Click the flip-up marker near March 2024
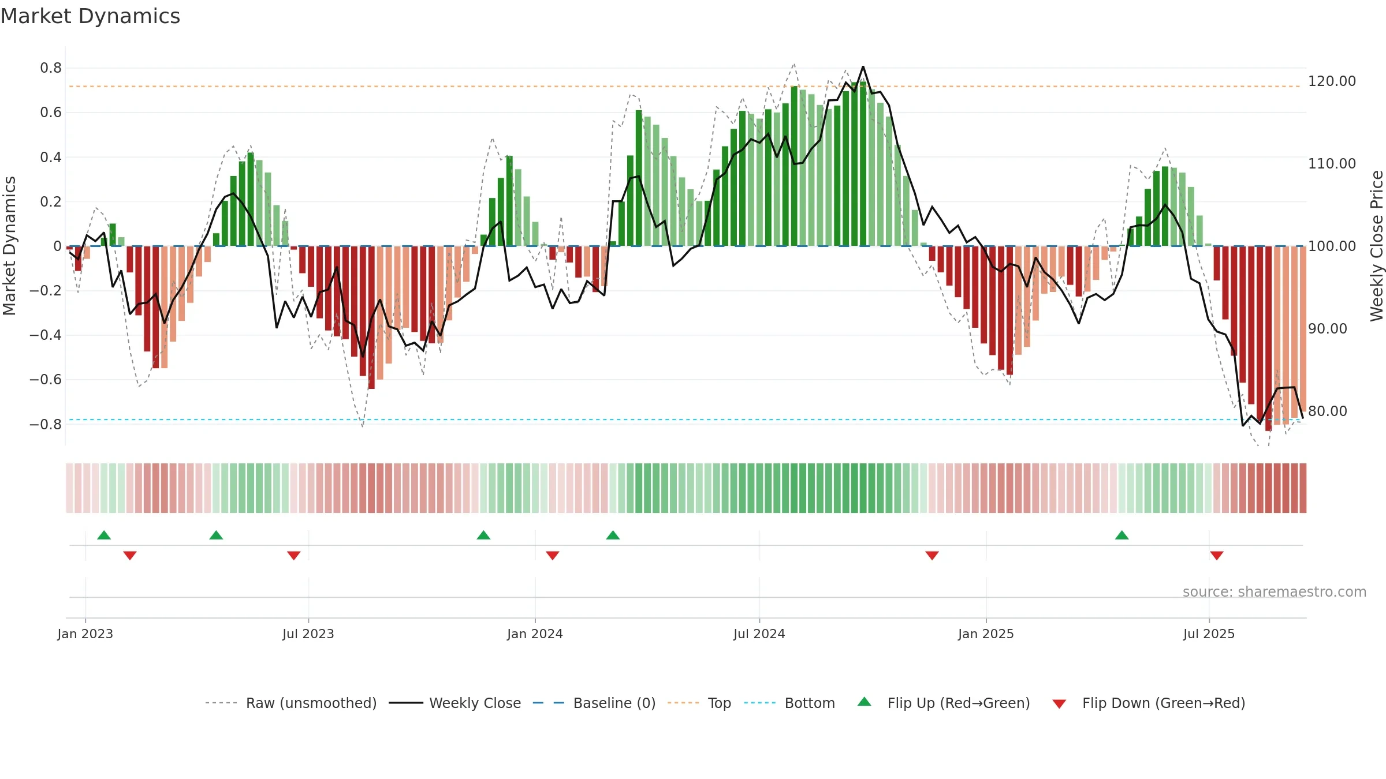 [613, 535]
